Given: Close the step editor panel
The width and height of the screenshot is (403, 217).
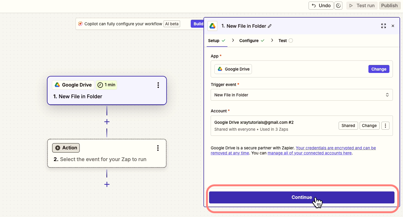Looking at the screenshot, I should coord(393,26).
